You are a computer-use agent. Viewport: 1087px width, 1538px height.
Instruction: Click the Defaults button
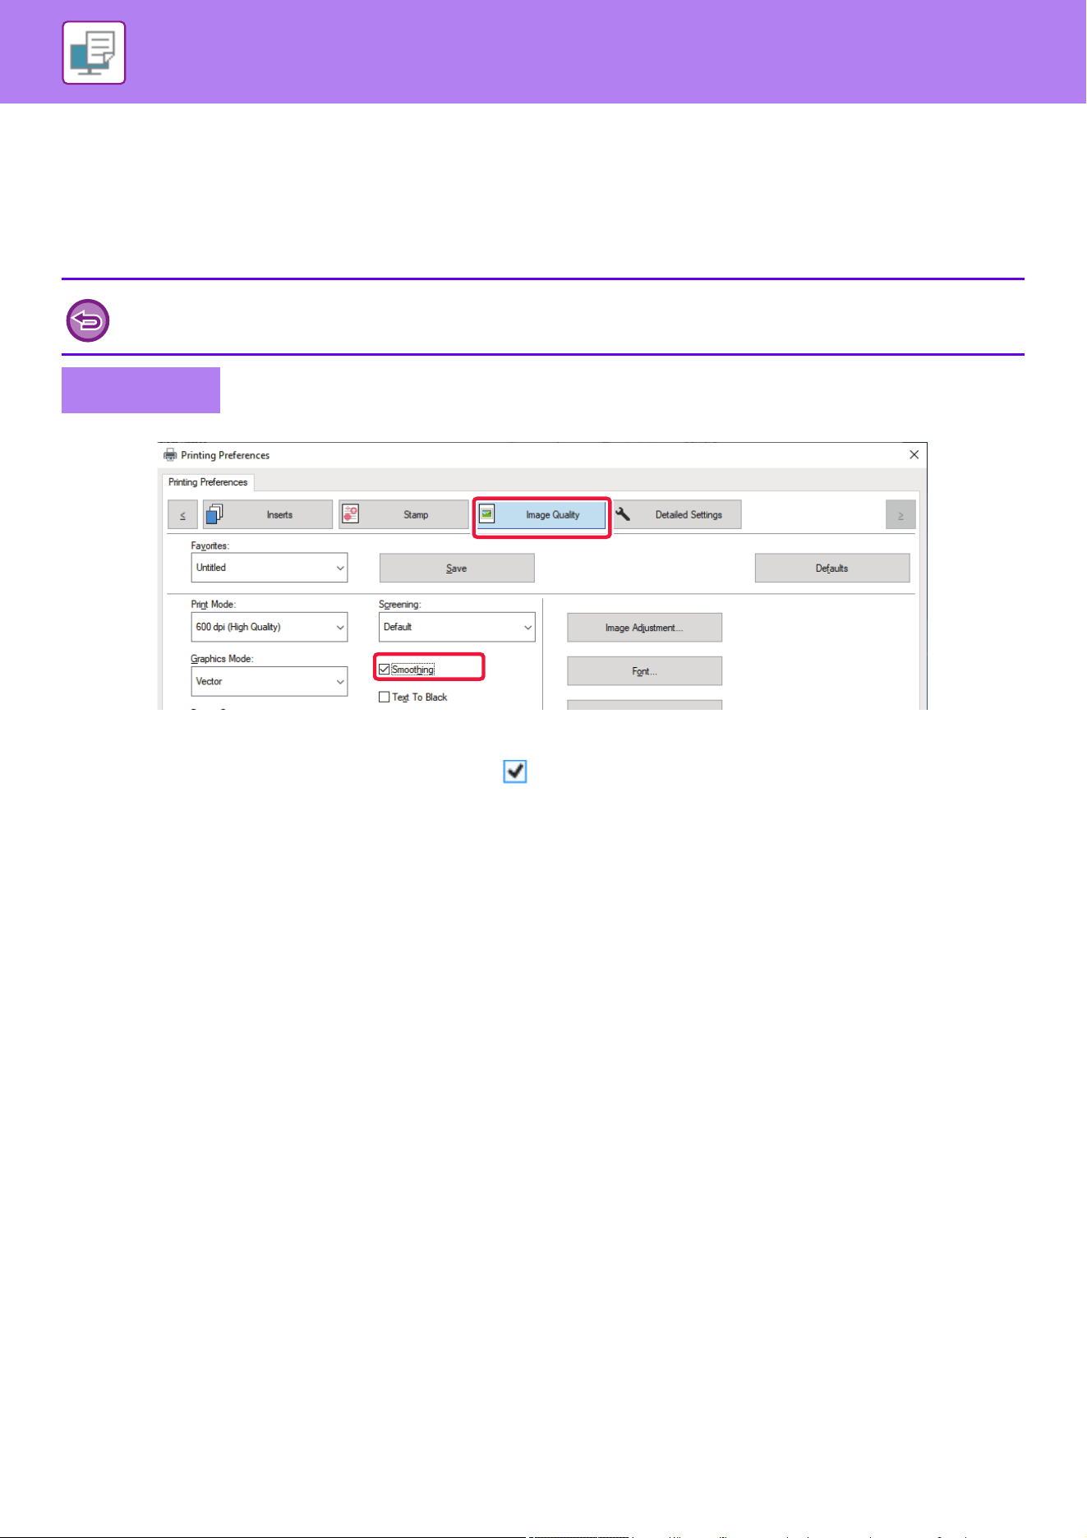point(832,568)
